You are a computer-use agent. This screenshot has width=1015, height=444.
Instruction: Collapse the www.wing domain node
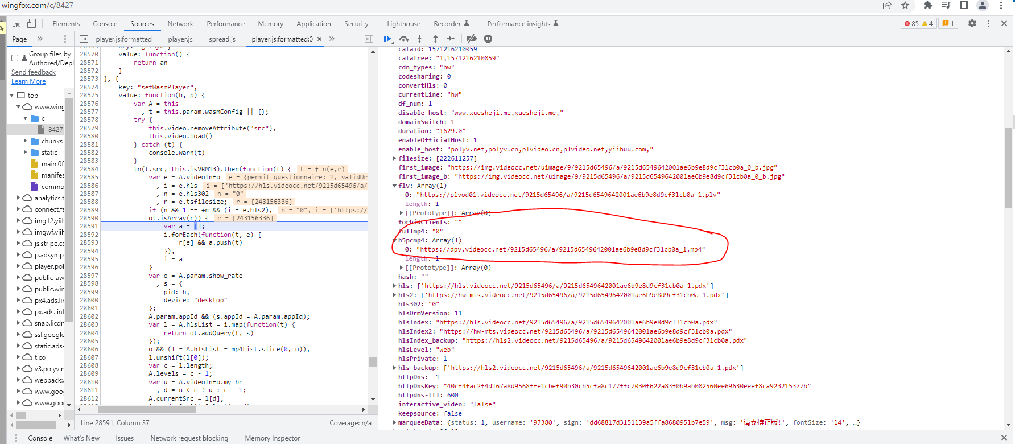tap(18, 107)
